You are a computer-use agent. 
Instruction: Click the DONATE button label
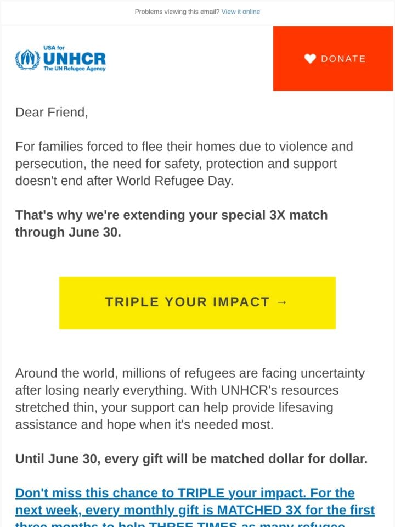(x=343, y=59)
